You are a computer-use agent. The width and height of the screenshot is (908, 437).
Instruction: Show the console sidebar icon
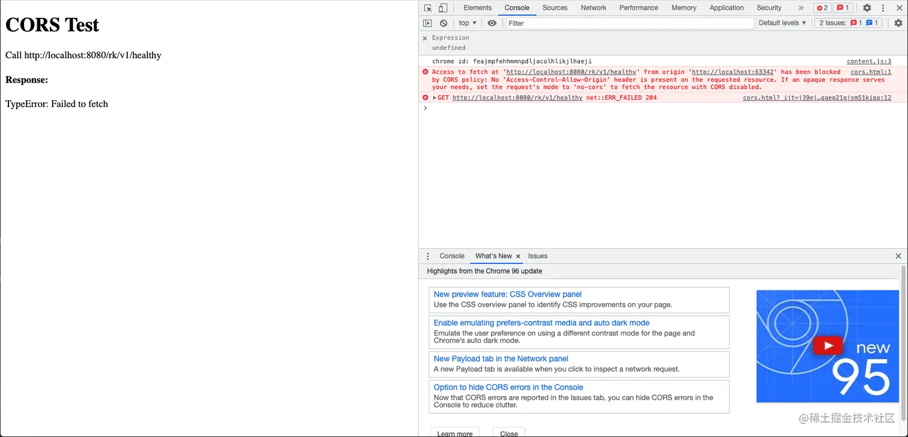point(428,23)
